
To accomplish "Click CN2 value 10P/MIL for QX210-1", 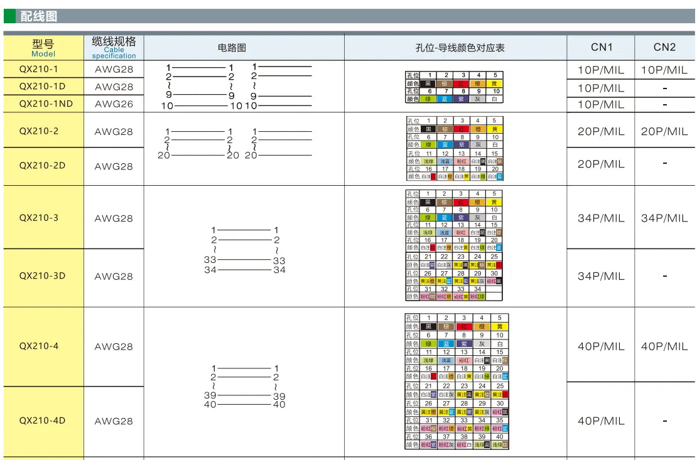I will click(664, 70).
